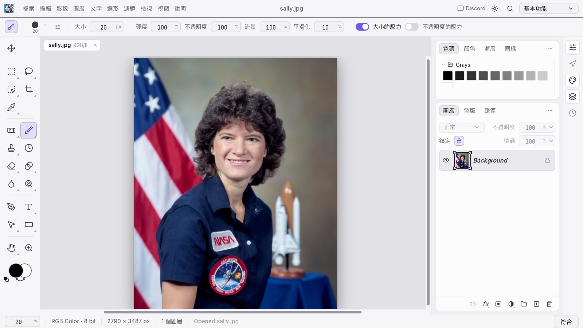Close the sally.jpg document tab
This screenshot has height=328, width=583.
pyautogui.click(x=95, y=45)
